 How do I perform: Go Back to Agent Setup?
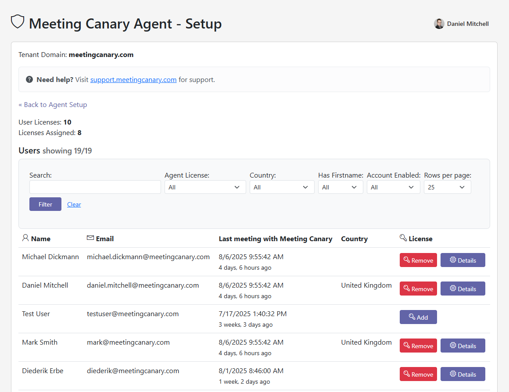(x=53, y=104)
